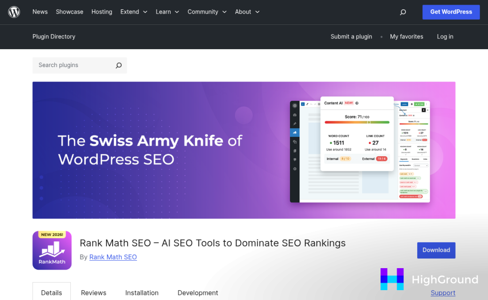Select the Installation tab
The image size is (488, 300).
[142, 292]
